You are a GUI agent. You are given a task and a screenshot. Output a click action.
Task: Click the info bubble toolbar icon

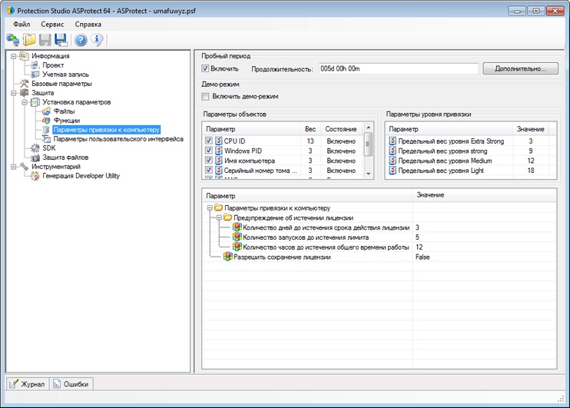click(97, 40)
